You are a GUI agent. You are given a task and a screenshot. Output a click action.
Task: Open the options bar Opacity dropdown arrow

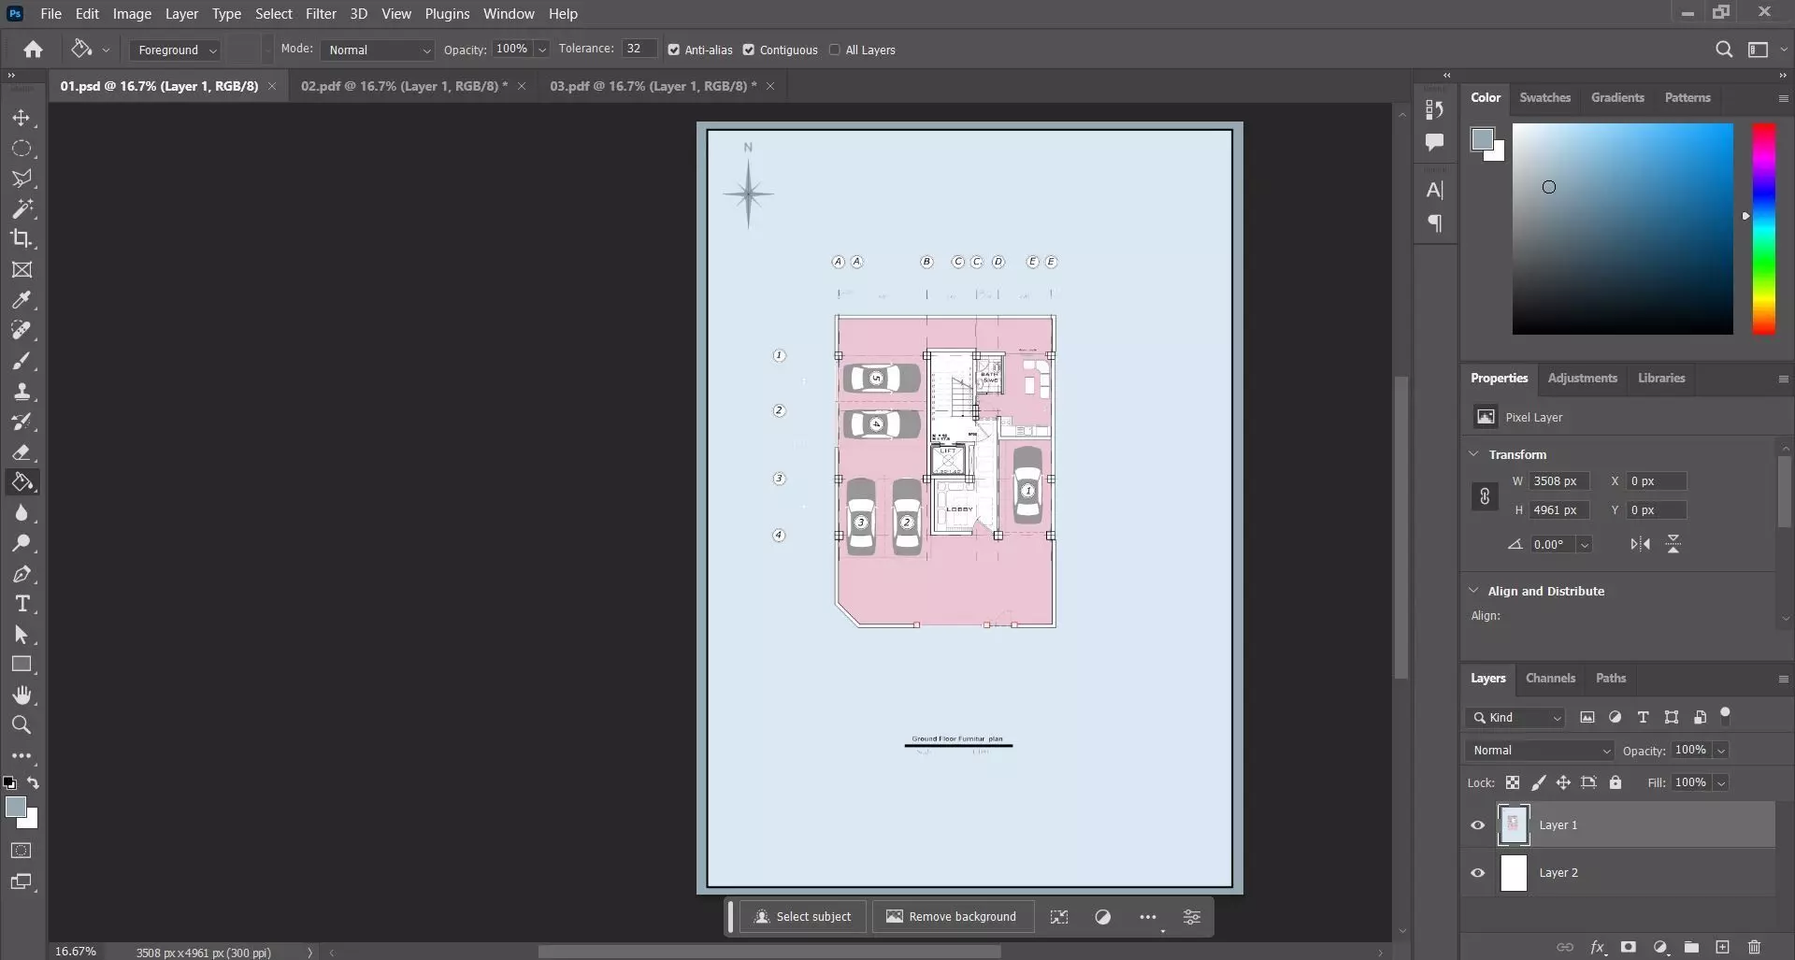542,50
